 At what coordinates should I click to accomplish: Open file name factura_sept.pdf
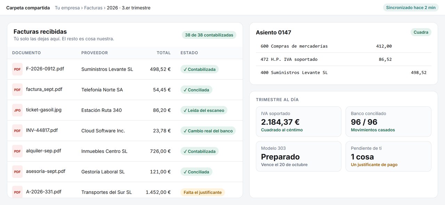44,89
